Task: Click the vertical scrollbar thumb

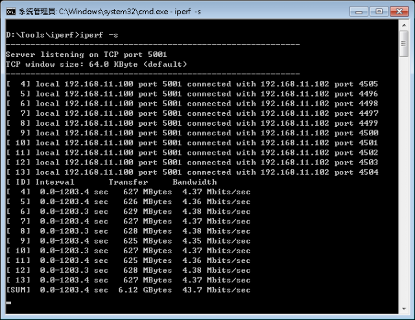Action: [x=404, y=43]
